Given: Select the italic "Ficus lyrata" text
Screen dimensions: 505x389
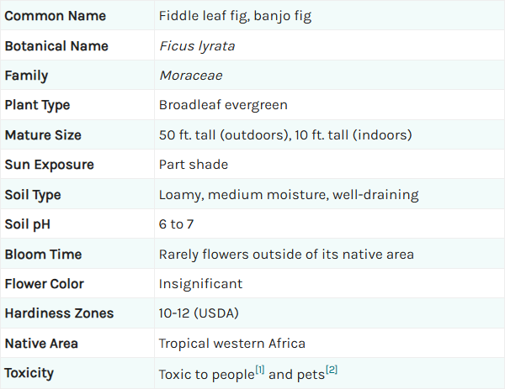Looking at the screenshot, I should [x=197, y=46].
